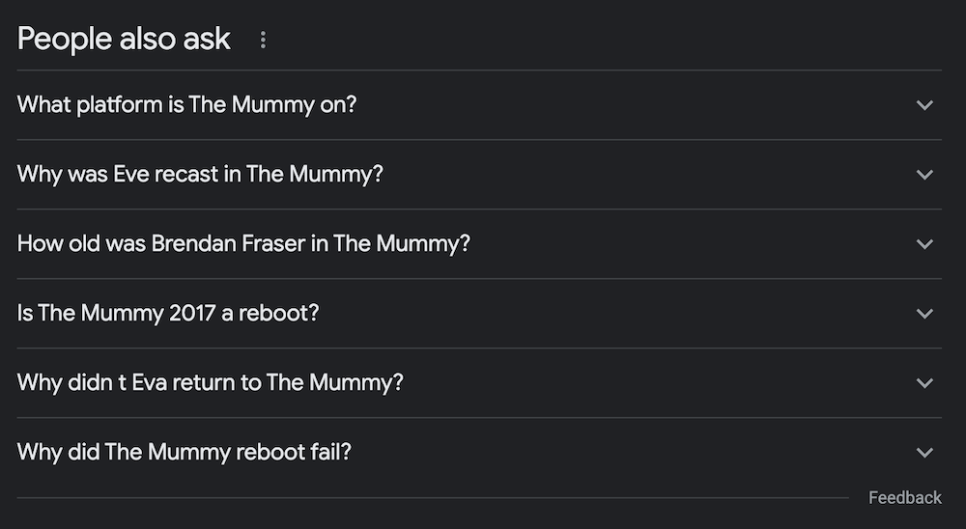Viewport: 966px width, 529px height.
Task: Expand the arrow for the Brendan Fraser age question
Action: point(924,244)
